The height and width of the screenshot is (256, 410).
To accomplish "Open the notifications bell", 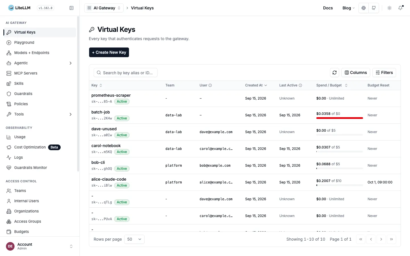I will coord(400,8).
